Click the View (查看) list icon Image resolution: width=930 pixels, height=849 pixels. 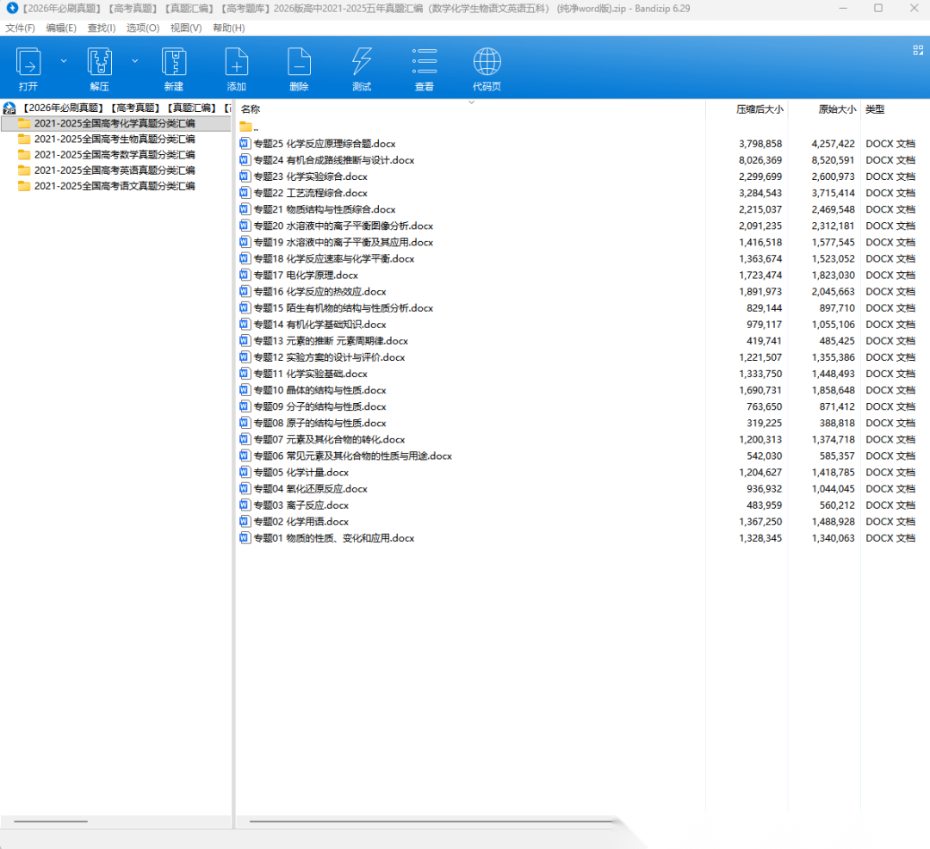(425, 62)
